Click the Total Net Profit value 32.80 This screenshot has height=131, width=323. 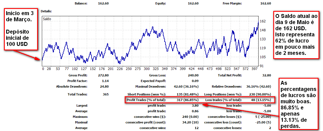[267, 75]
